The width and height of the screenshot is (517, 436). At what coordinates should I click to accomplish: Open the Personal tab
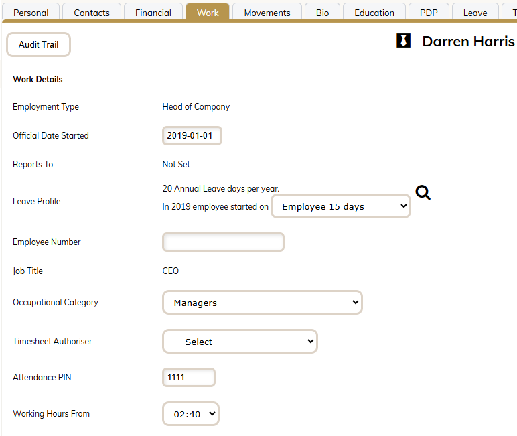(31, 12)
